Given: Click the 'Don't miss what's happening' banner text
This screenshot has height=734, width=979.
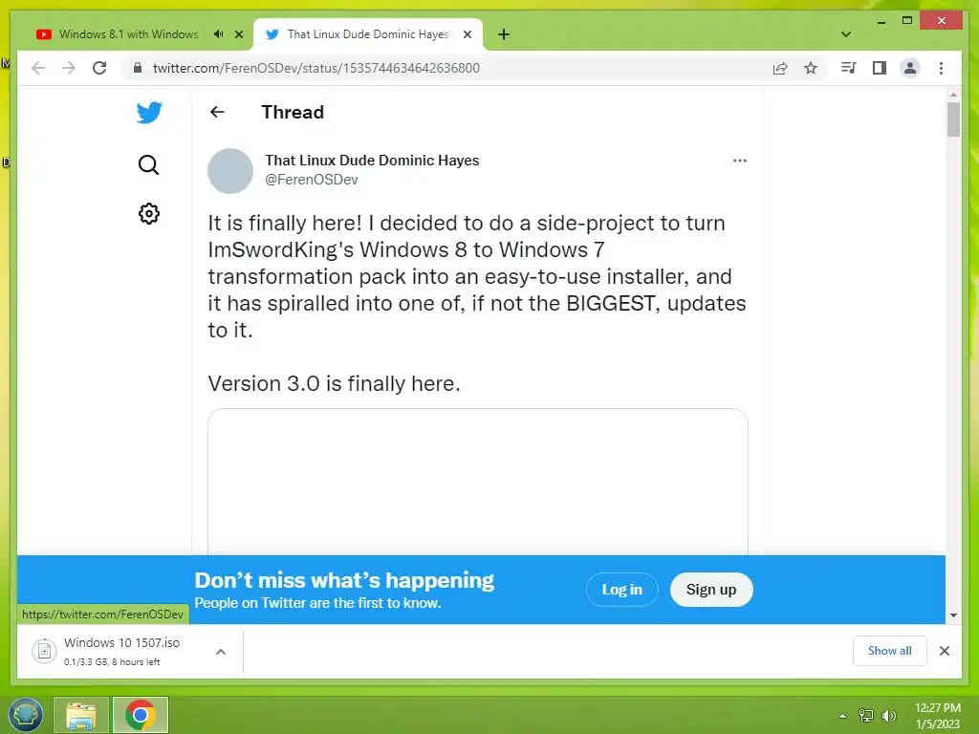Looking at the screenshot, I should (344, 580).
